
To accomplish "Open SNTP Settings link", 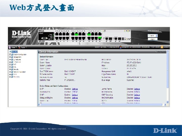I will point(75,89).
